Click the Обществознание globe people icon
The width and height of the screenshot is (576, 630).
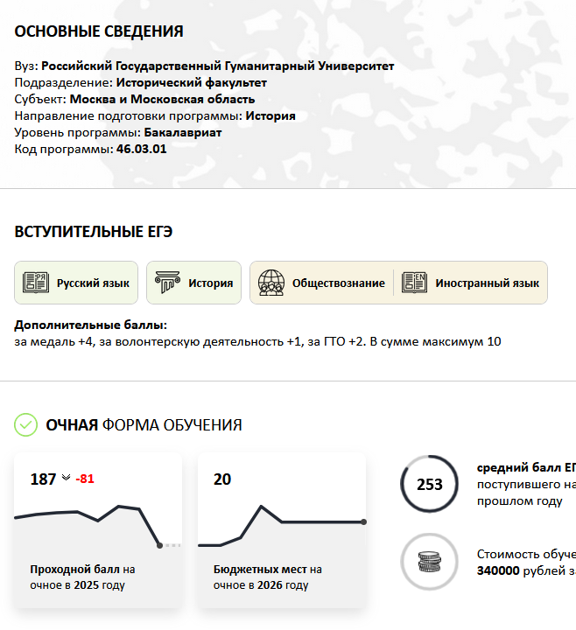[x=271, y=283]
